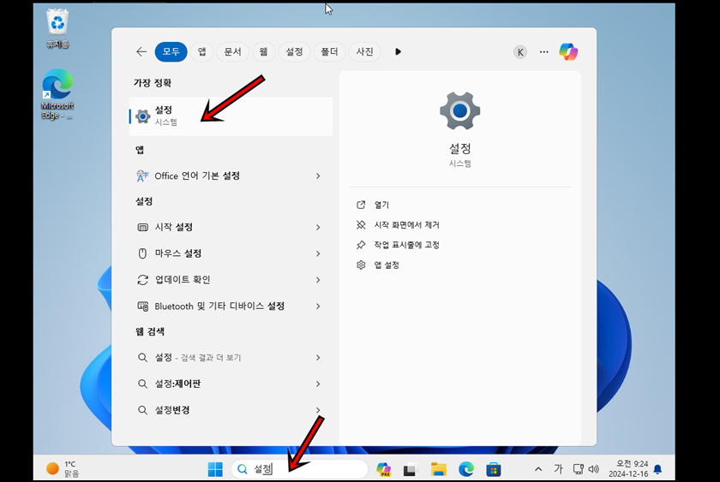The width and height of the screenshot is (720, 482).
Task: Expand the 마우스 설정 chevron
Action: (318, 253)
